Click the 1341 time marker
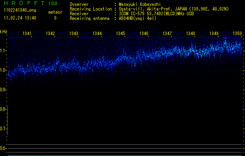 (27, 34)
